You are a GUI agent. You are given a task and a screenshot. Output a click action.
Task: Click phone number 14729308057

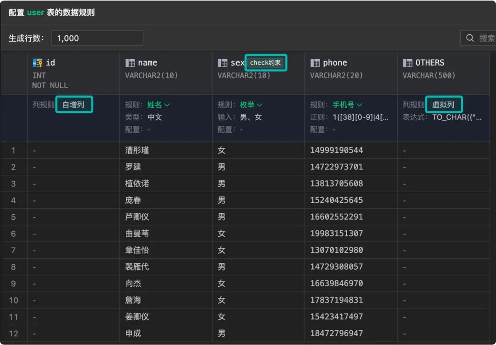click(x=337, y=267)
